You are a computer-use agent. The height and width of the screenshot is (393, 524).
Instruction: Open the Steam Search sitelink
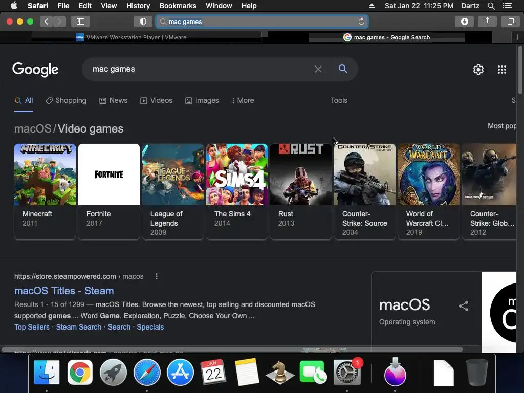78,327
